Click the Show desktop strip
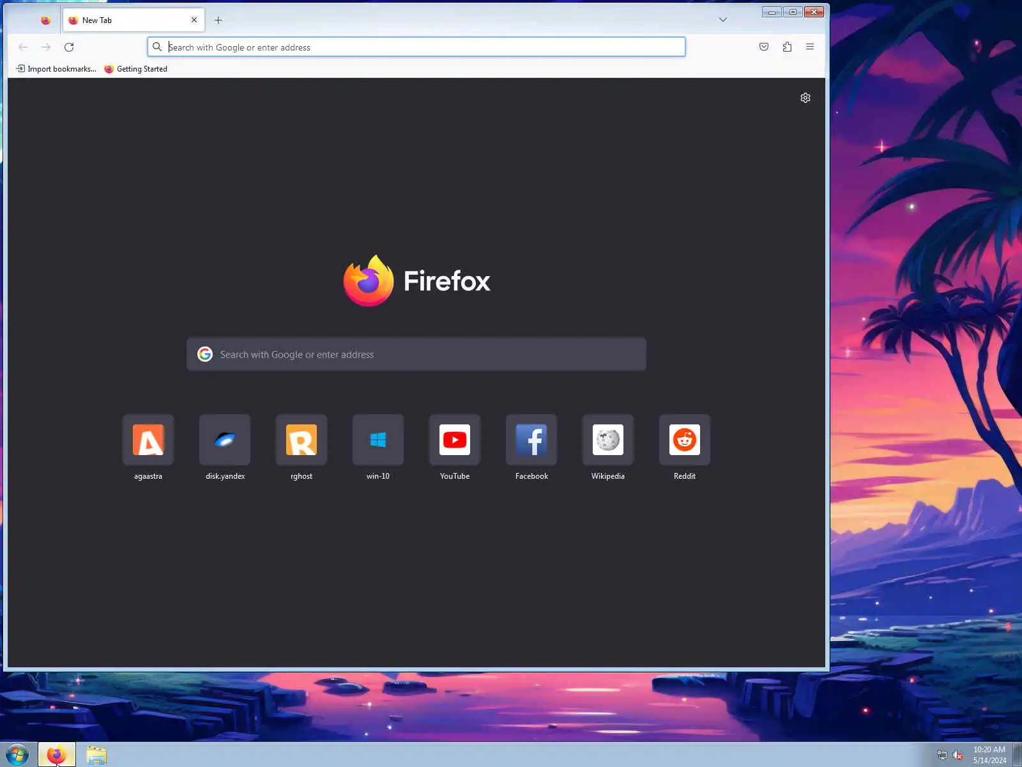1022x767 pixels. tap(1017, 755)
